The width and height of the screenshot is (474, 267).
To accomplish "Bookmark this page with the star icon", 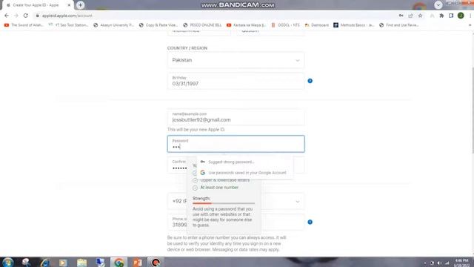I will [x=420, y=16].
